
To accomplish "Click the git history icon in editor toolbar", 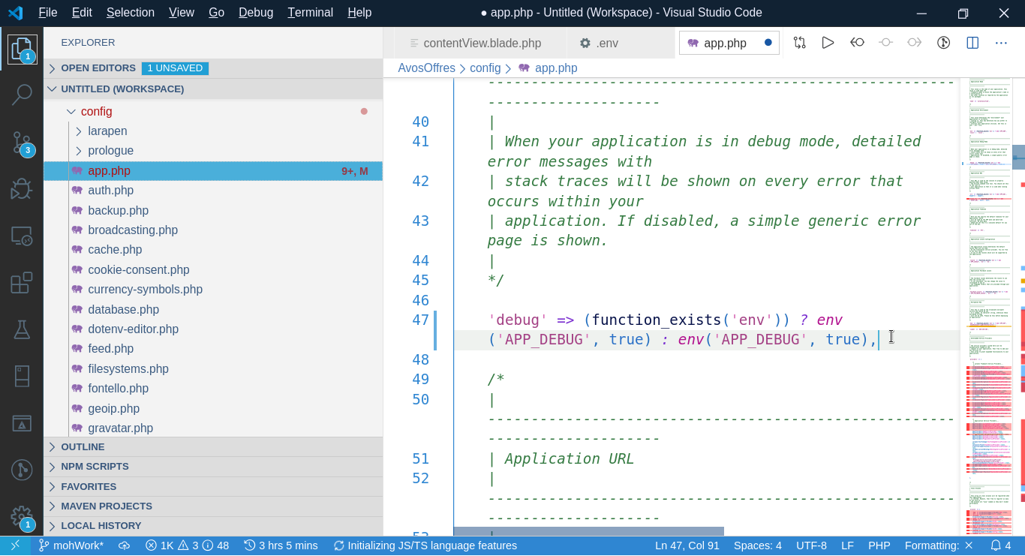I will click(x=943, y=43).
